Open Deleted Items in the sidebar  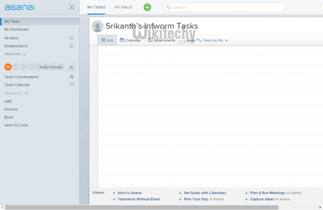16,46
